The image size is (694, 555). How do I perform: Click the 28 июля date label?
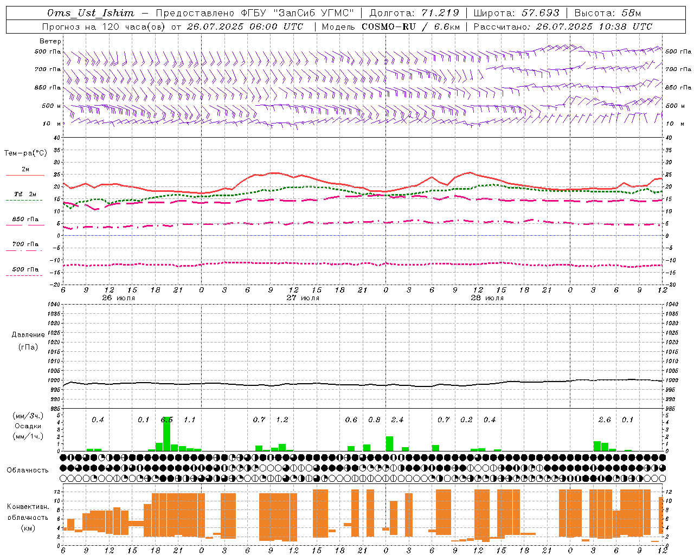487,298
